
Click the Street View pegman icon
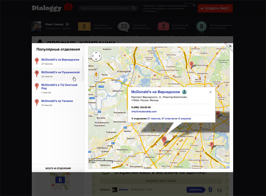coord(96,74)
